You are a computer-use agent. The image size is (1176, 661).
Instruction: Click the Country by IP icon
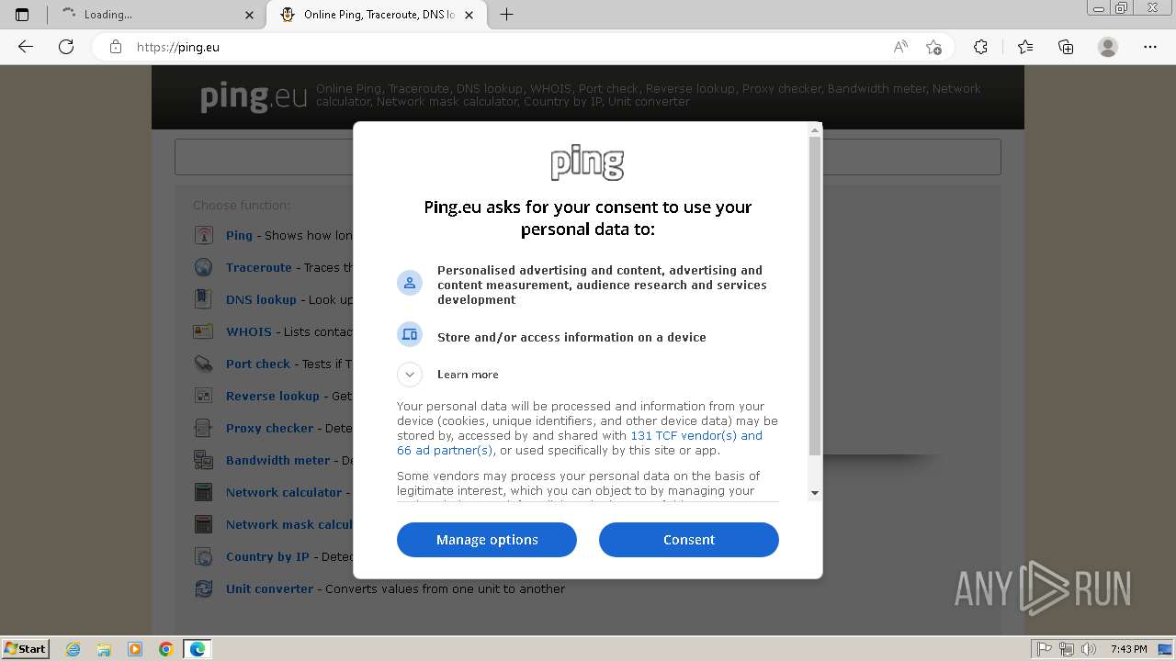coord(203,556)
